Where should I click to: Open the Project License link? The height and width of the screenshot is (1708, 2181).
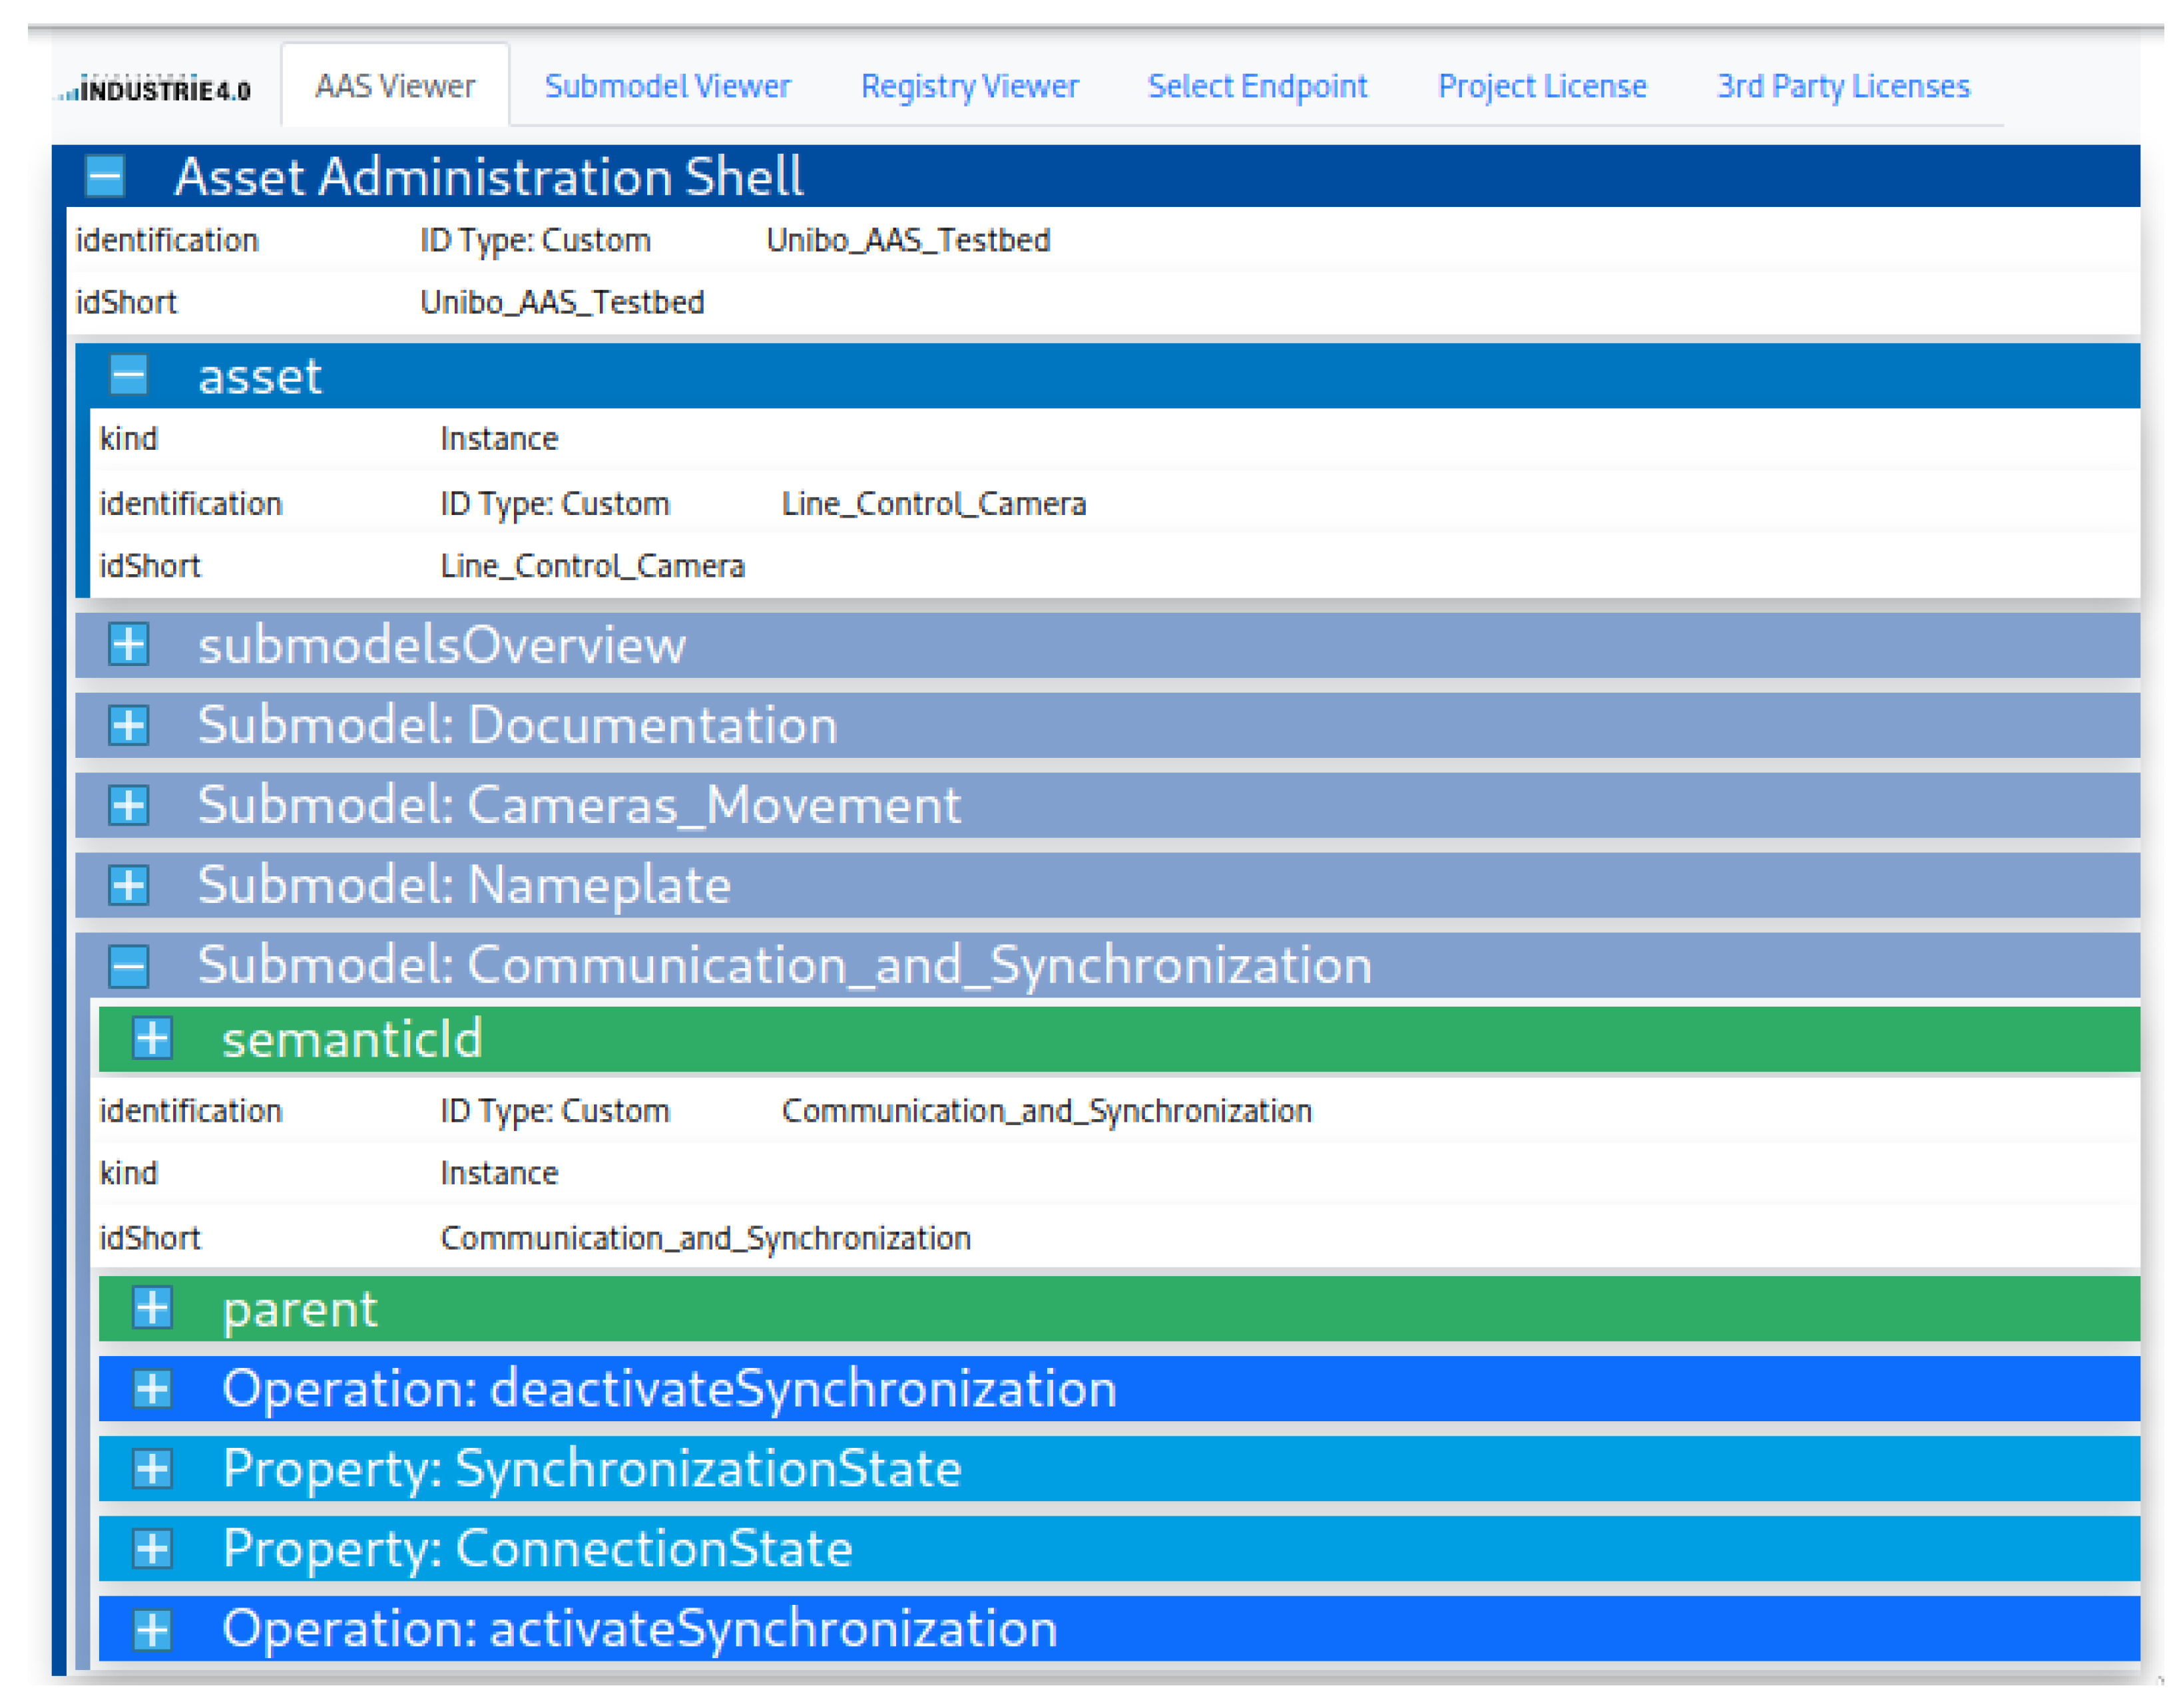(1542, 87)
